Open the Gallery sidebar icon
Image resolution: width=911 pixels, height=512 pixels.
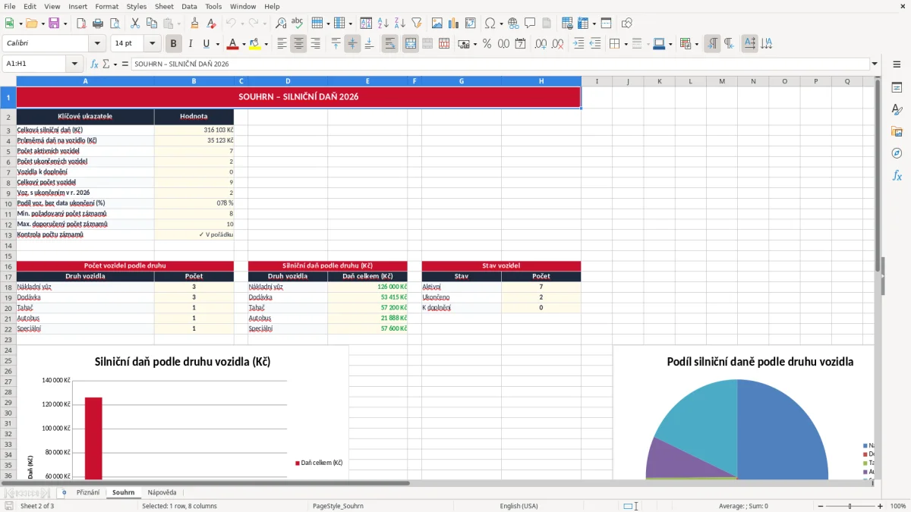pyautogui.click(x=897, y=131)
